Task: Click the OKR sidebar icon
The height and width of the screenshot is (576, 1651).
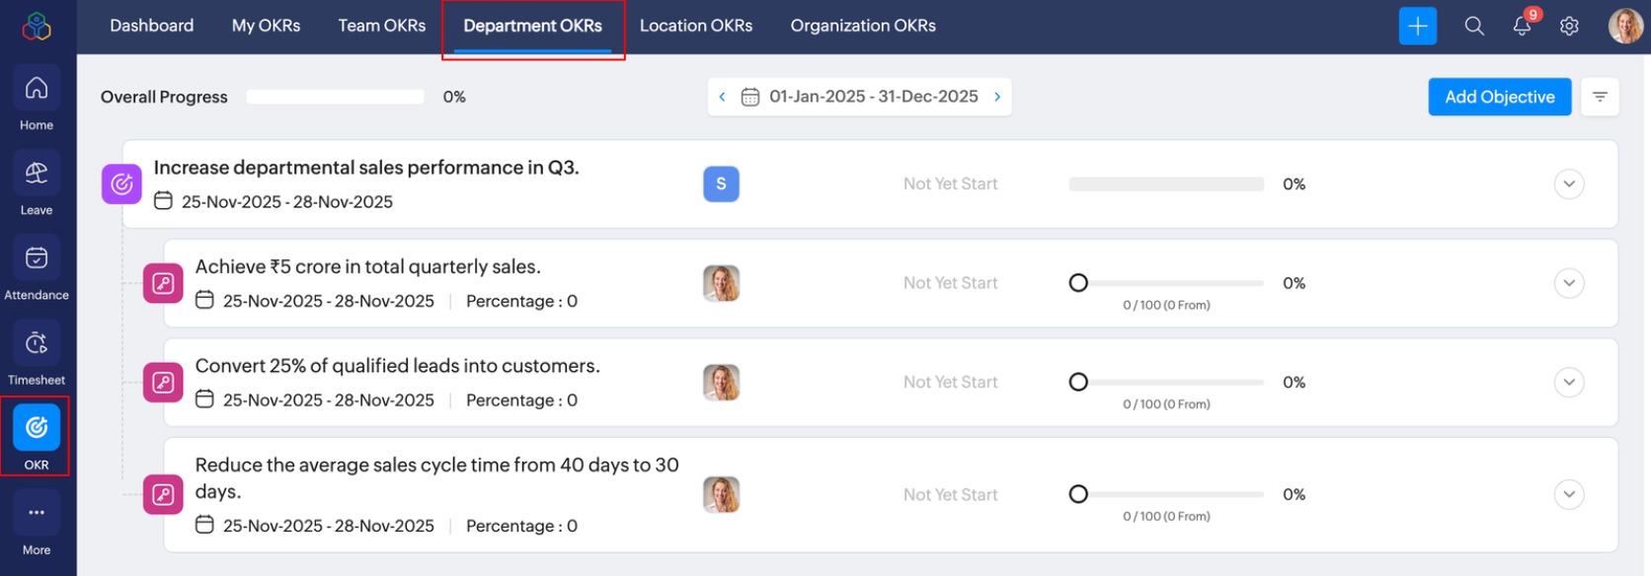Action: click(37, 429)
